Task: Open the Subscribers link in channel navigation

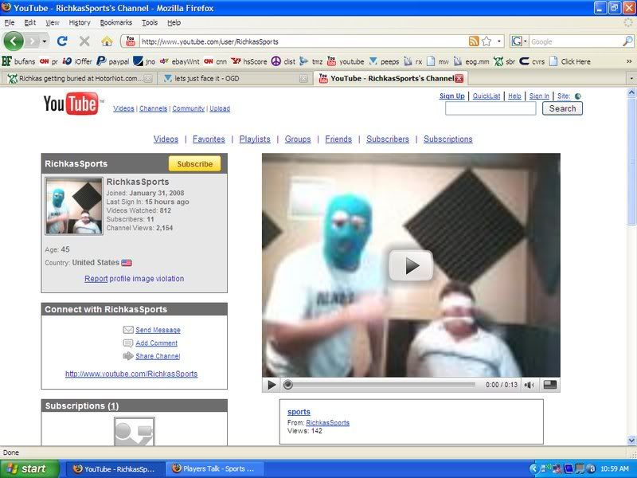Action: pyautogui.click(x=388, y=139)
